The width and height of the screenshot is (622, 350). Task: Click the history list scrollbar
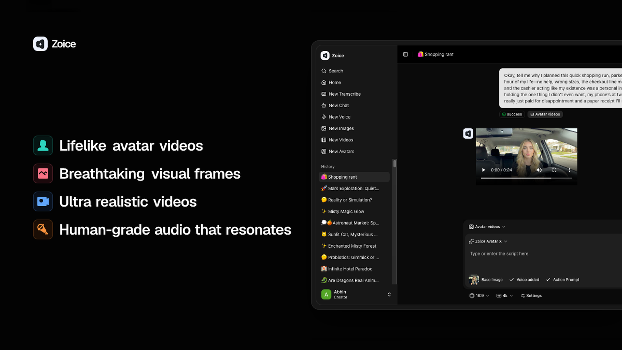coord(394,164)
